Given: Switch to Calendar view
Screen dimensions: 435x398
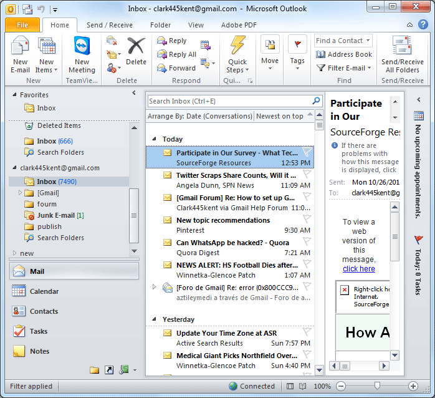Looking at the screenshot, I should pos(74,291).
